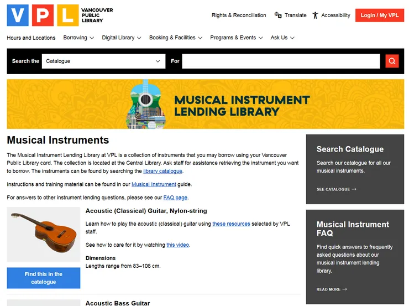Click the Login / My VPL button
This screenshot has height=306, width=409.
click(380, 15)
